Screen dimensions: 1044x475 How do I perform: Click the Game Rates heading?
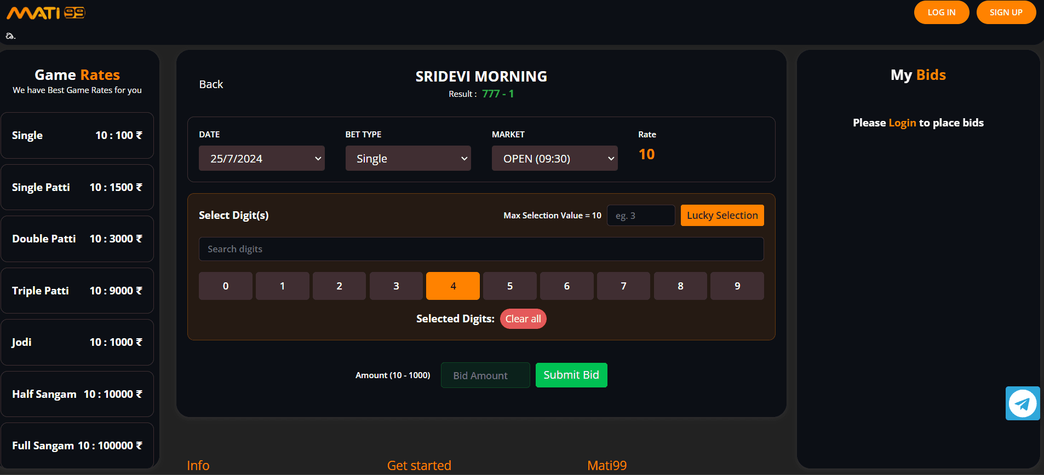[77, 74]
